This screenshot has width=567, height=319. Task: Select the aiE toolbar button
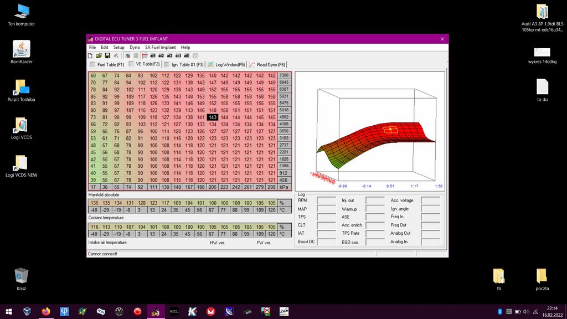coord(187,56)
